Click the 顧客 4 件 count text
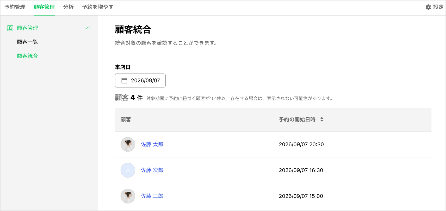Screen dimensions: 446x211 (129, 98)
